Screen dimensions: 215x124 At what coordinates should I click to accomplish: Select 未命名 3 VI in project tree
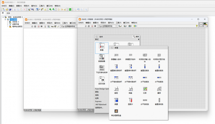point(15,22)
